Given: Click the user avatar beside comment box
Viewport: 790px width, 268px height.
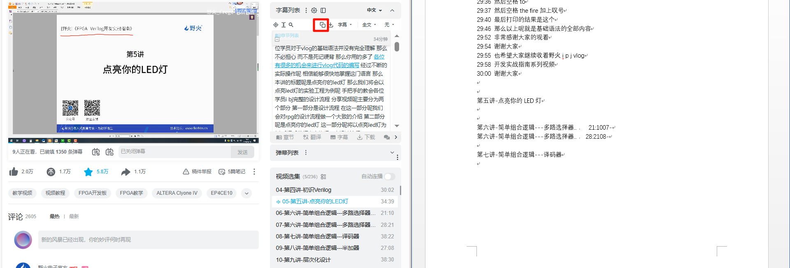Looking at the screenshot, I should pos(23,240).
